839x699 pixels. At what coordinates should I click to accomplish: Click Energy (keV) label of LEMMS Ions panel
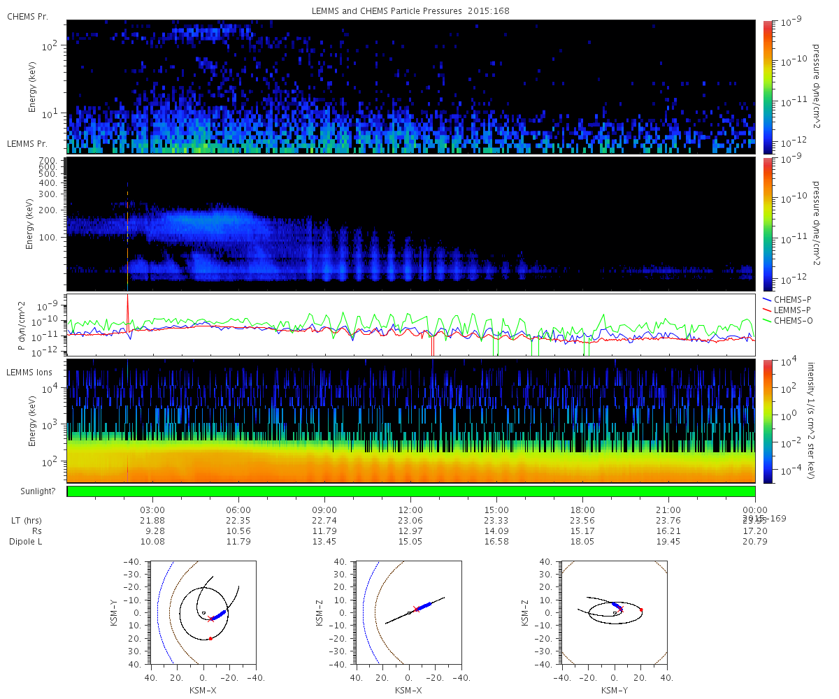(32, 421)
